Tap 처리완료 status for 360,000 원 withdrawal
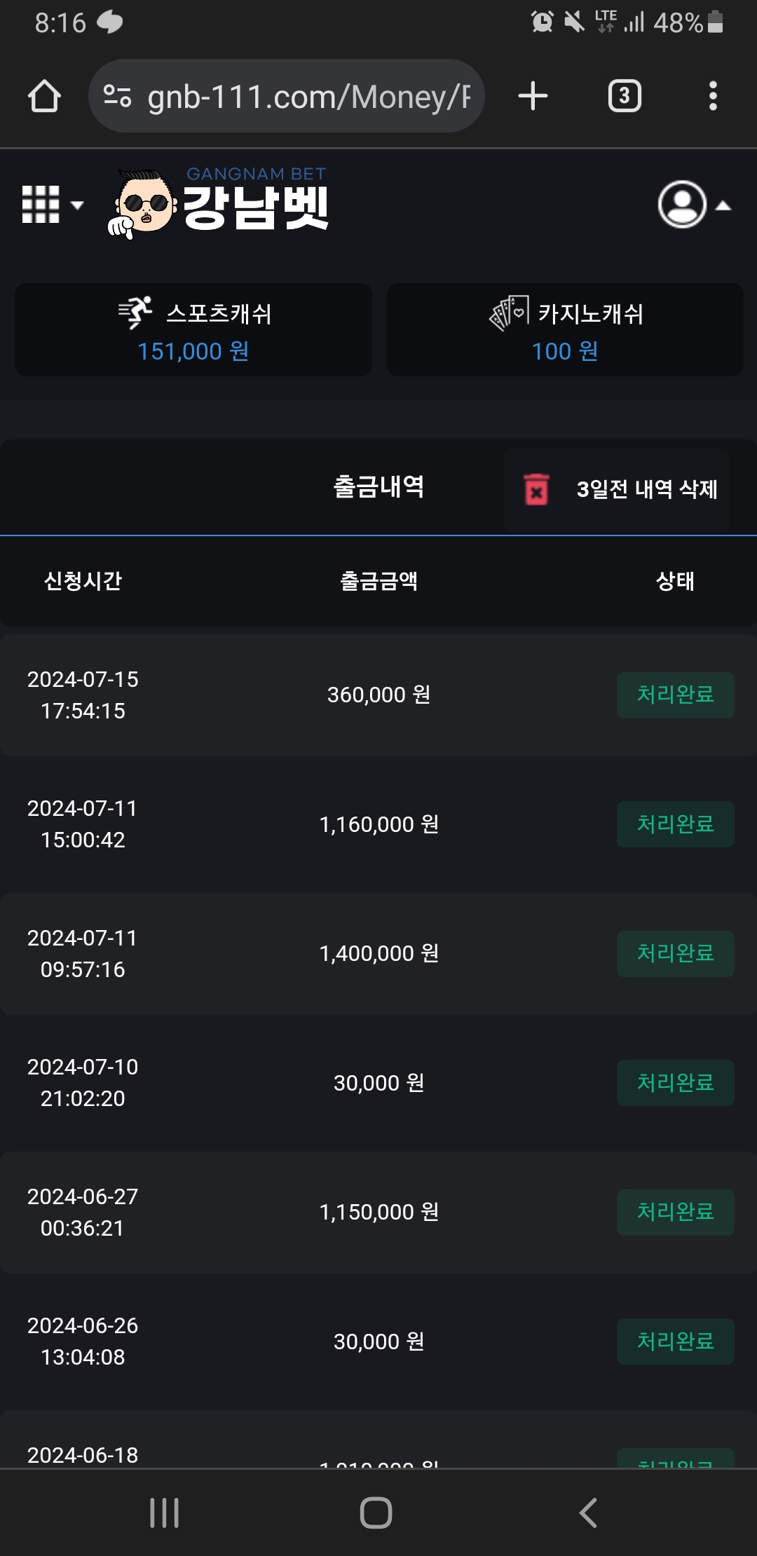 675,695
